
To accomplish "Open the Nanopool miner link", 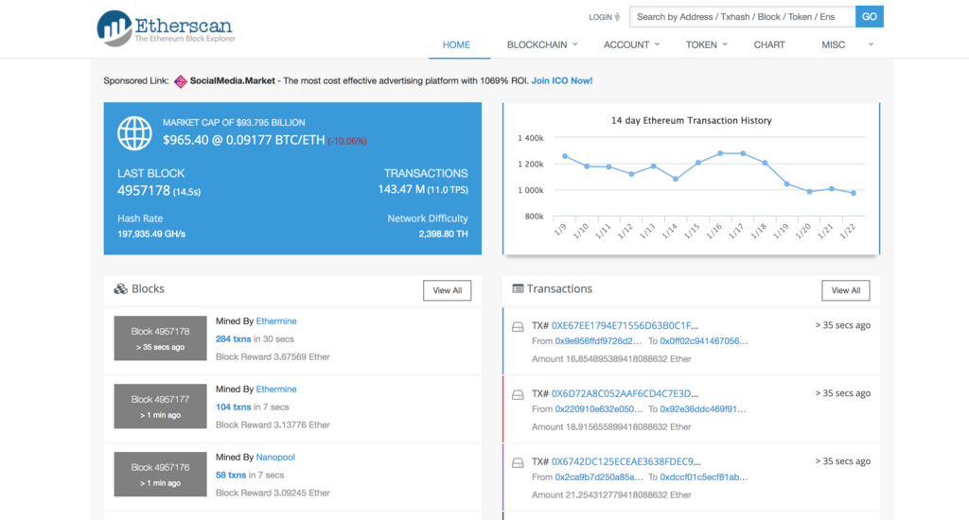I will pos(275,457).
